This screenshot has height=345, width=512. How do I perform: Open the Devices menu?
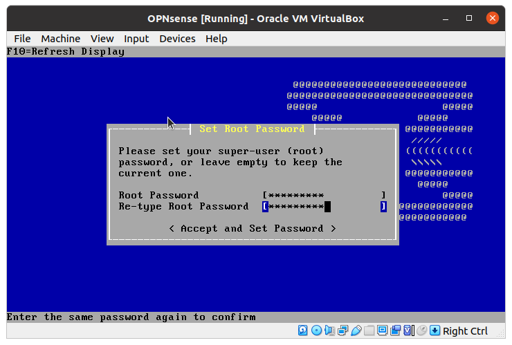[177, 39]
